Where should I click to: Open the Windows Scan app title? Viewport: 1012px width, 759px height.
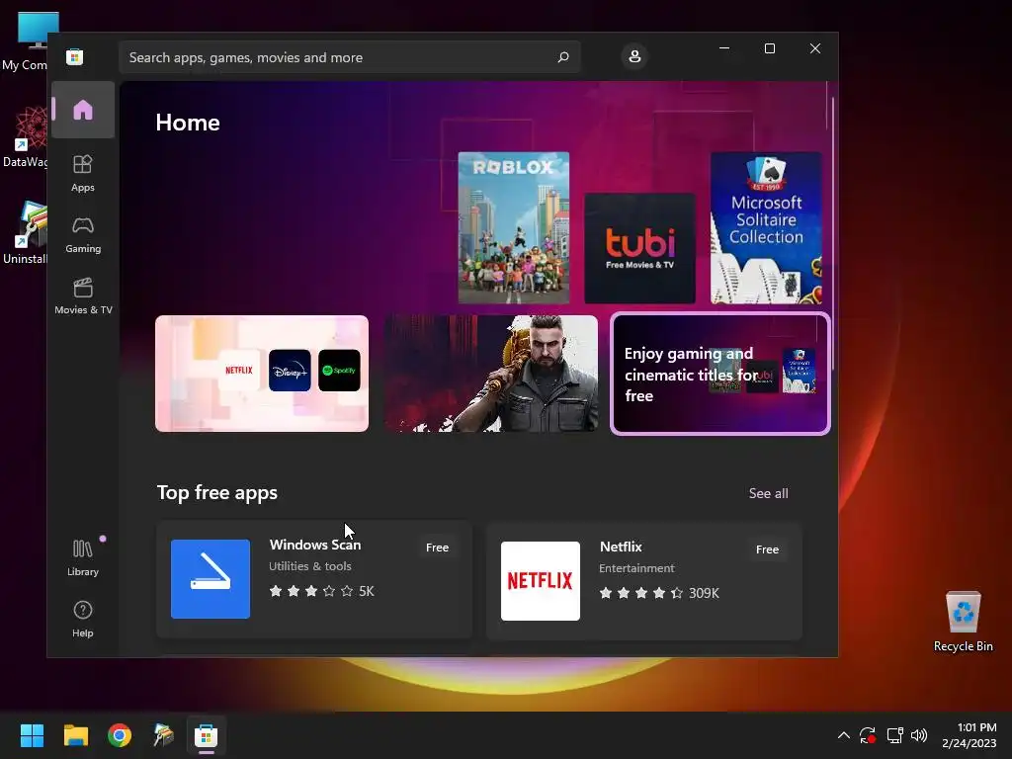(x=315, y=545)
